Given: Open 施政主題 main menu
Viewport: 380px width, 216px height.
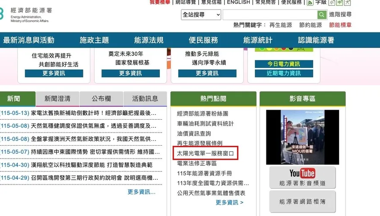Looking at the screenshot, I should [94, 40].
